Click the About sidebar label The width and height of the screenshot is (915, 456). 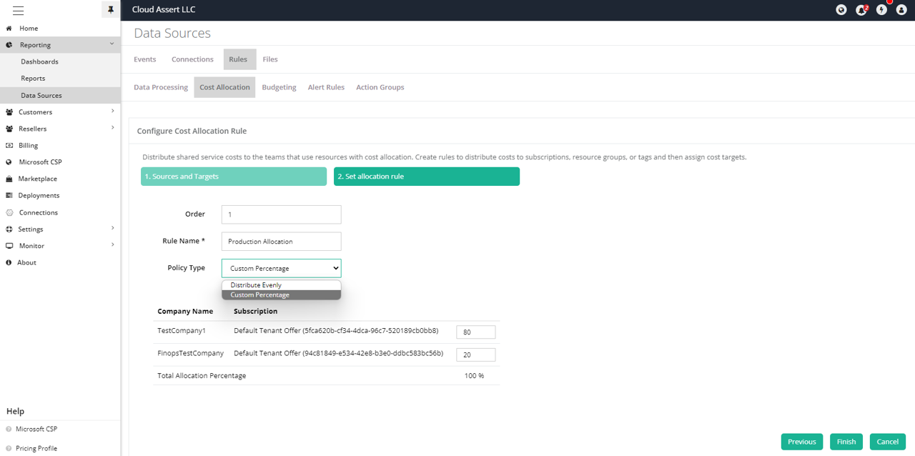point(27,263)
